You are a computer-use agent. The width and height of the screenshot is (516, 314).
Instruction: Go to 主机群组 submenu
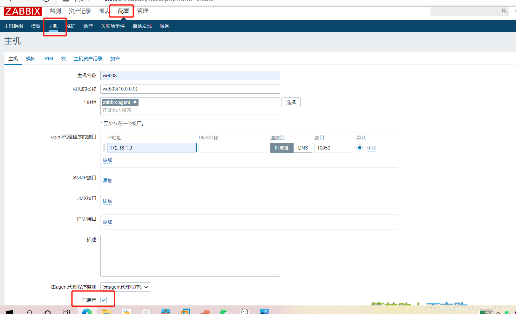coord(14,26)
